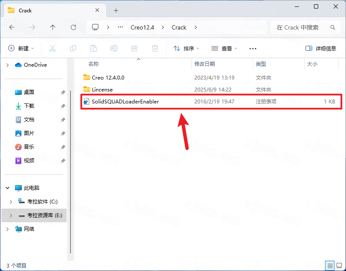The height and width of the screenshot is (271, 346).
Task: Go back with the back arrow
Action: pyautogui.click(x=12, y=27)
